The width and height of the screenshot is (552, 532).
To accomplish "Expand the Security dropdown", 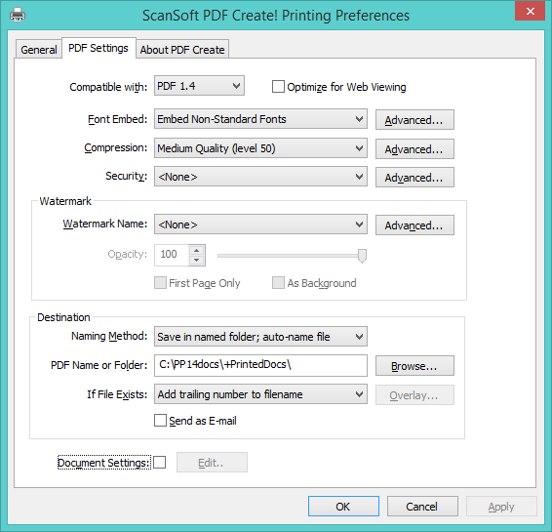I will point(260,177).
